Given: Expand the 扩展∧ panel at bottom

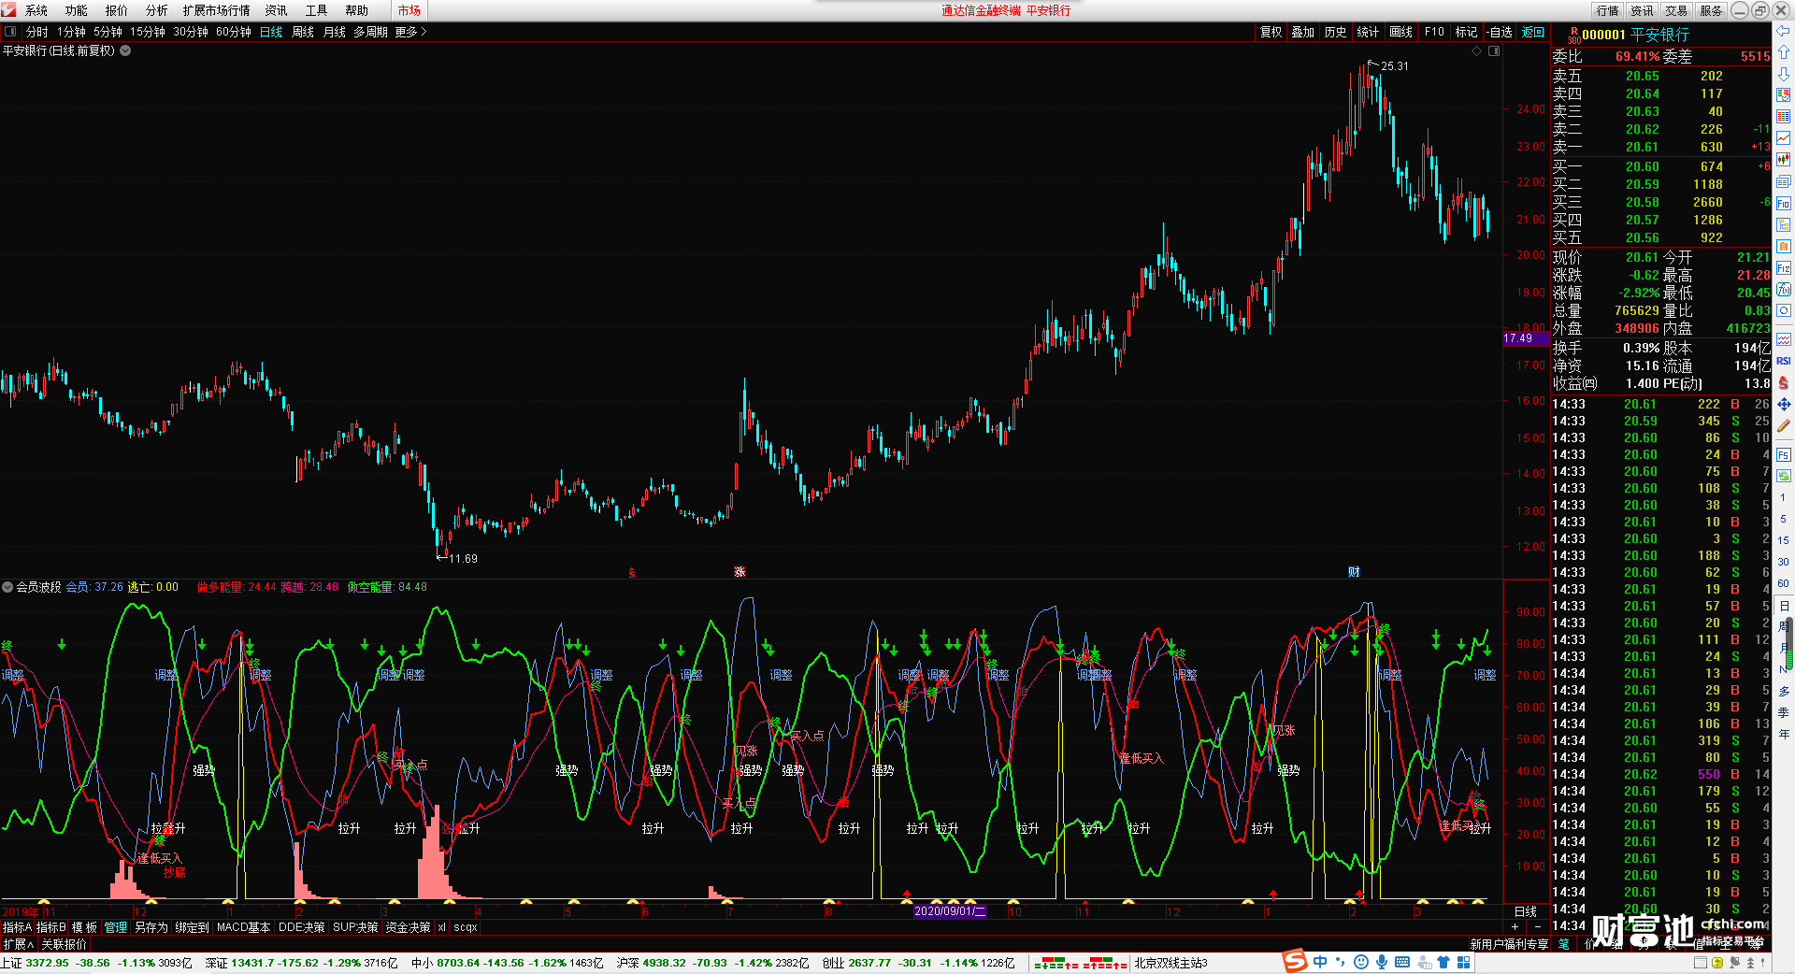Looking at the screenshot, I should click(18, 944).
